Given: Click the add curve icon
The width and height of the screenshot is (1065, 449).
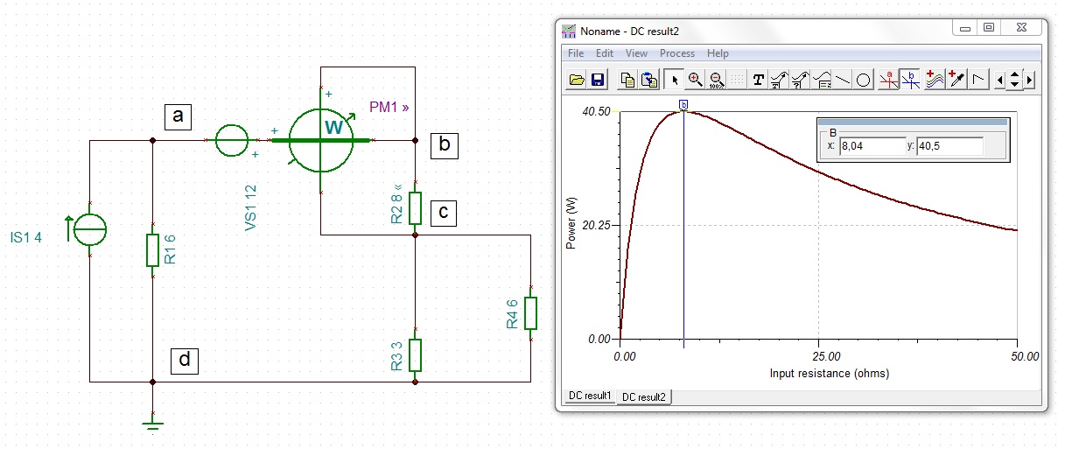Looking at the screenshot, I should click(x=935, y=80).
